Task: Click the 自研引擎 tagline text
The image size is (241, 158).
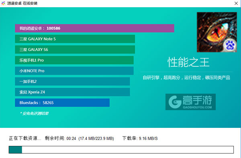Action: [x=151, y=78]
